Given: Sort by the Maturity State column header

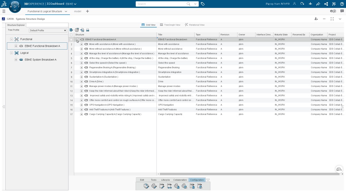Looking at the screenshot, I should [282, 35].
